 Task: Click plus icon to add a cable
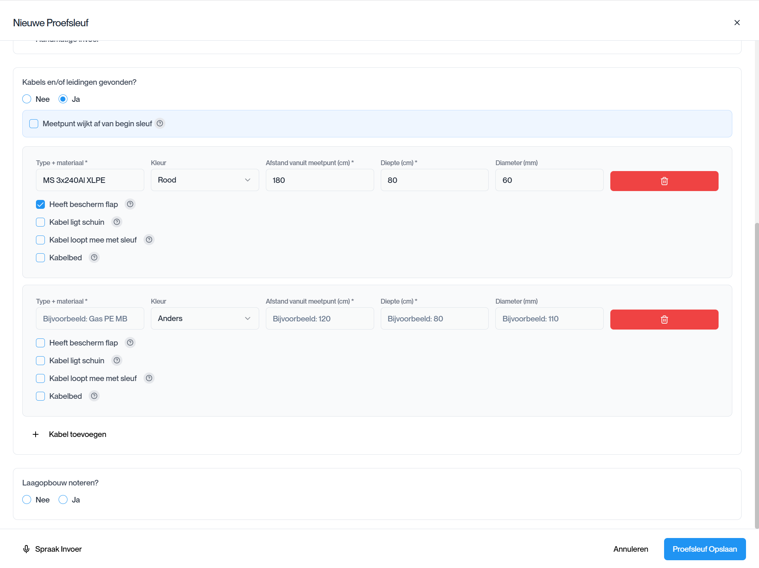pyautogui.click(x=36, y=434)
